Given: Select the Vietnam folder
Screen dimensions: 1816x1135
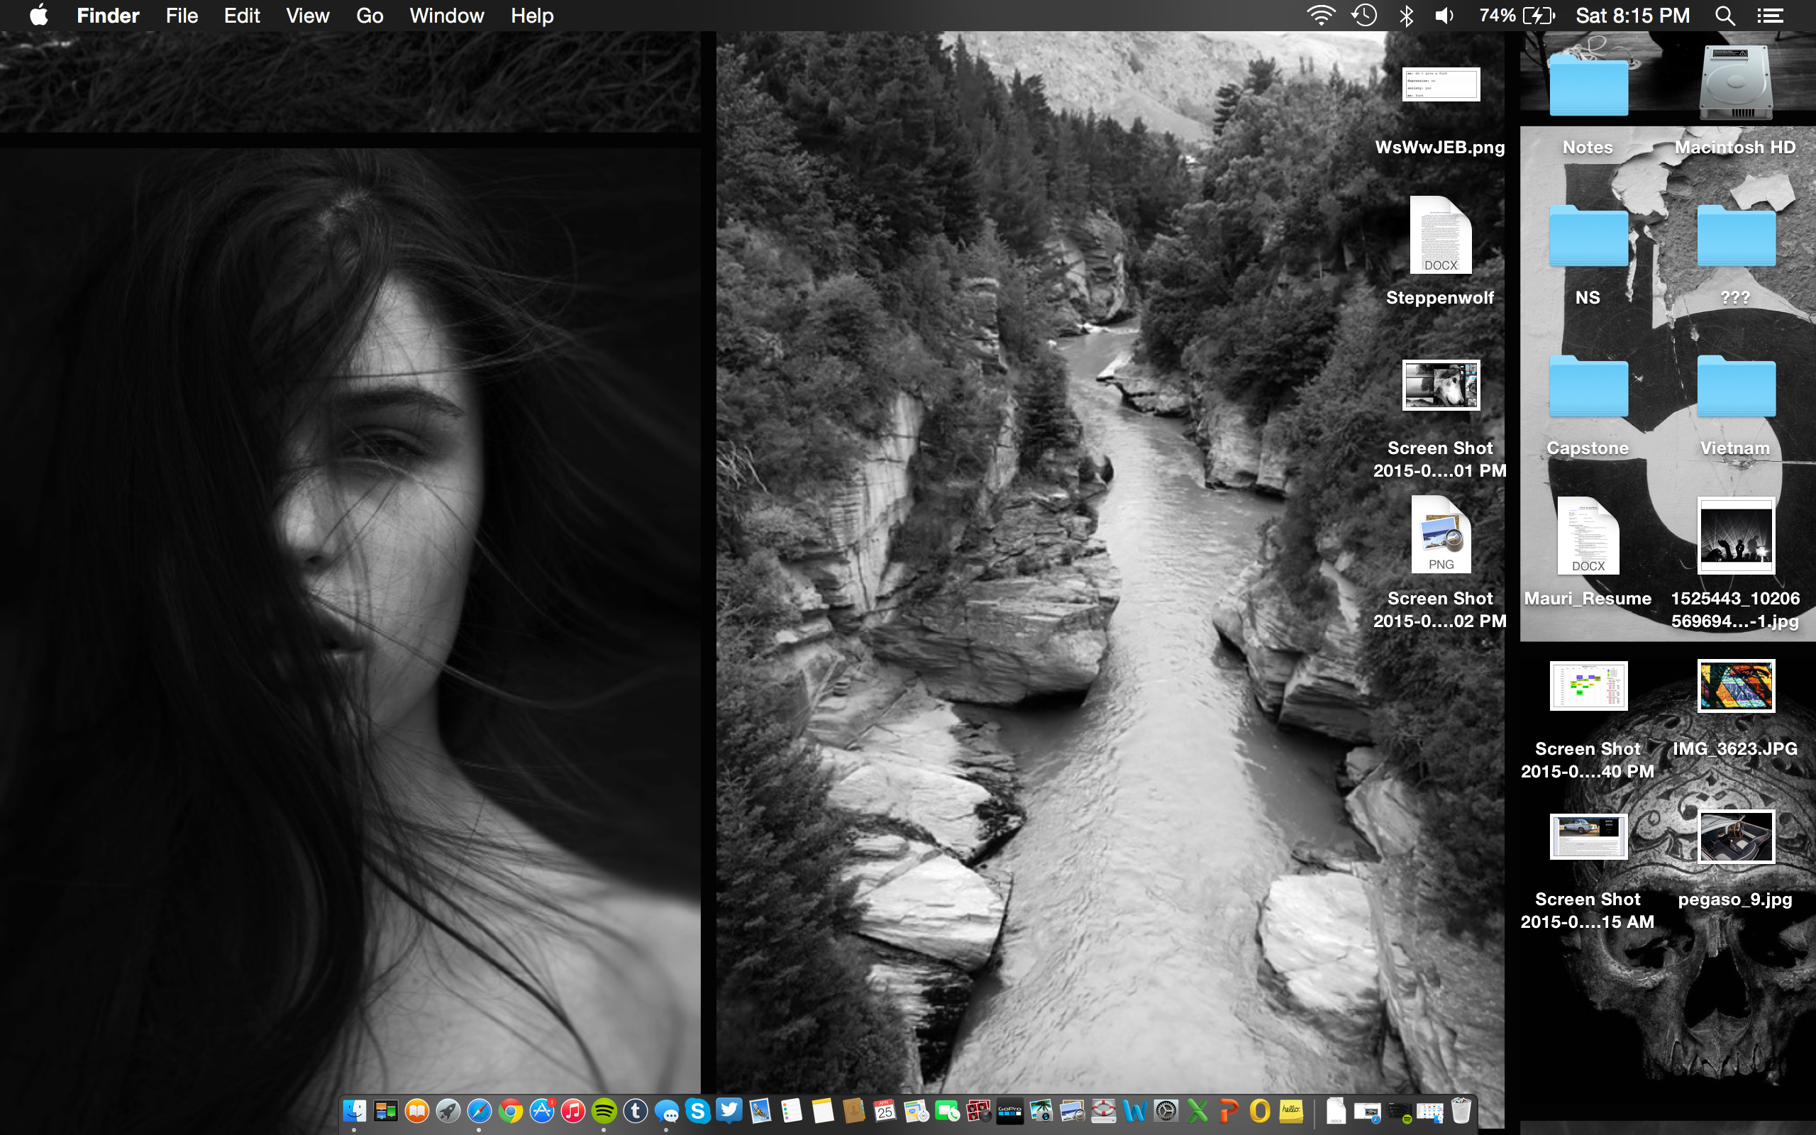Looking at the screenshot, I should (x=1735, y=387).
